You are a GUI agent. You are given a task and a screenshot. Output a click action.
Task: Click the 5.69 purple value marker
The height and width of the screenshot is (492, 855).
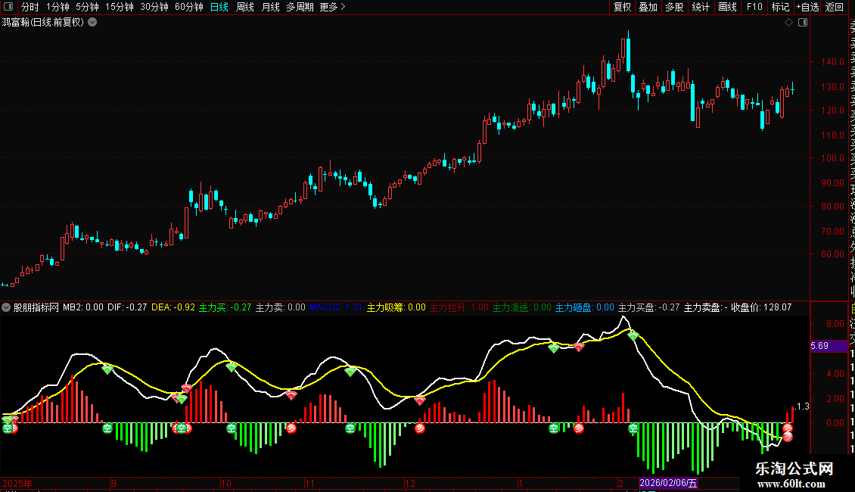click(x=829, y=346)
